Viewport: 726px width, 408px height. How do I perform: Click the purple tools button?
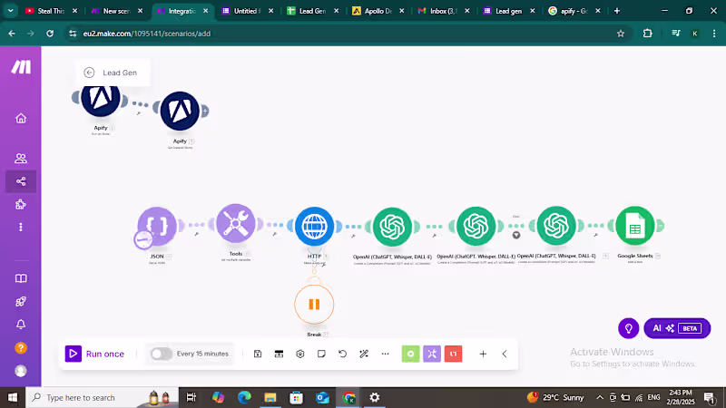432,354
